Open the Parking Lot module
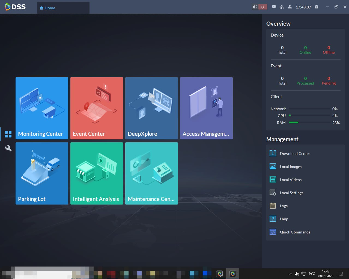Image resolution: width=349 pixels, height=279 pixels. tap(42, 173)
